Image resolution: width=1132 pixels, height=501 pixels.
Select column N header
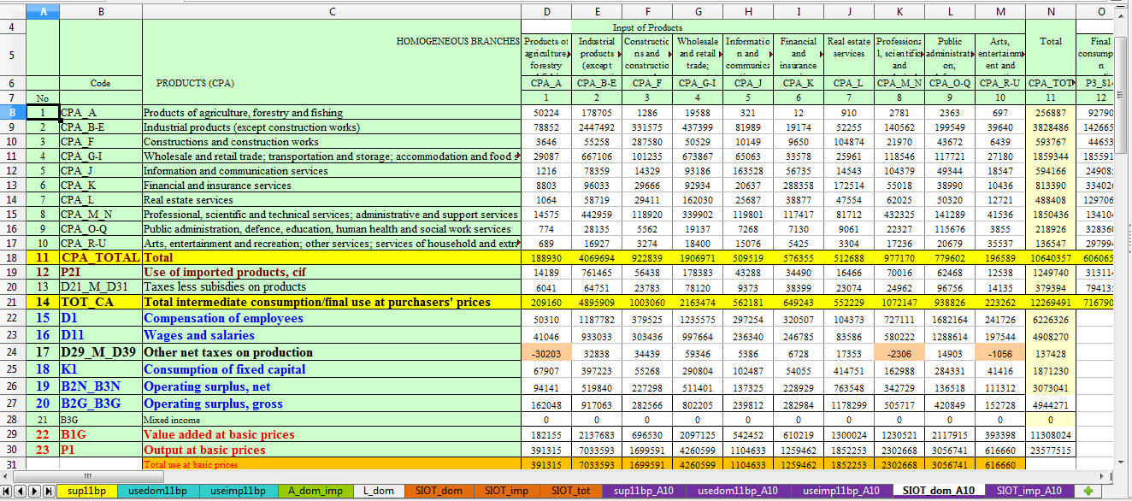tap(1051, 11)
